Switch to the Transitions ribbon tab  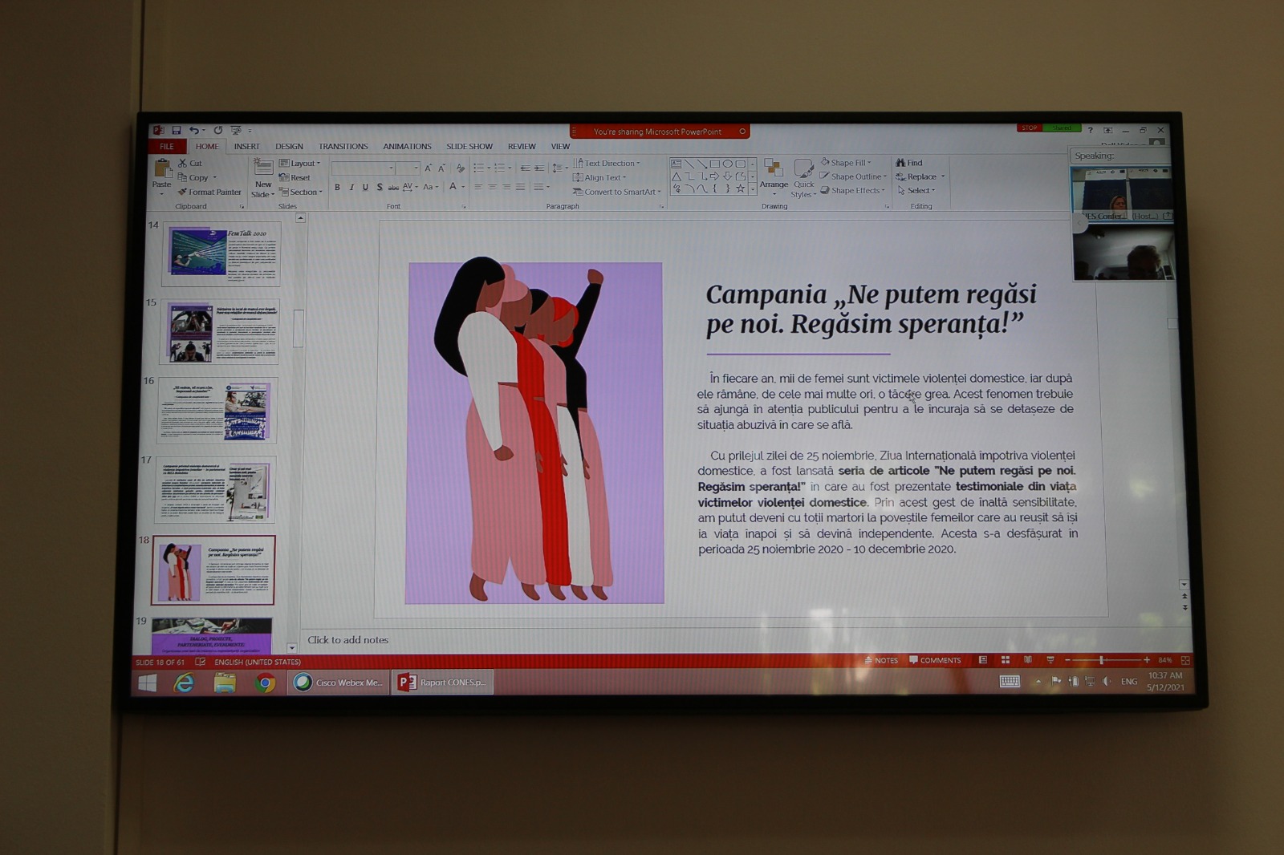pos(343,147)
